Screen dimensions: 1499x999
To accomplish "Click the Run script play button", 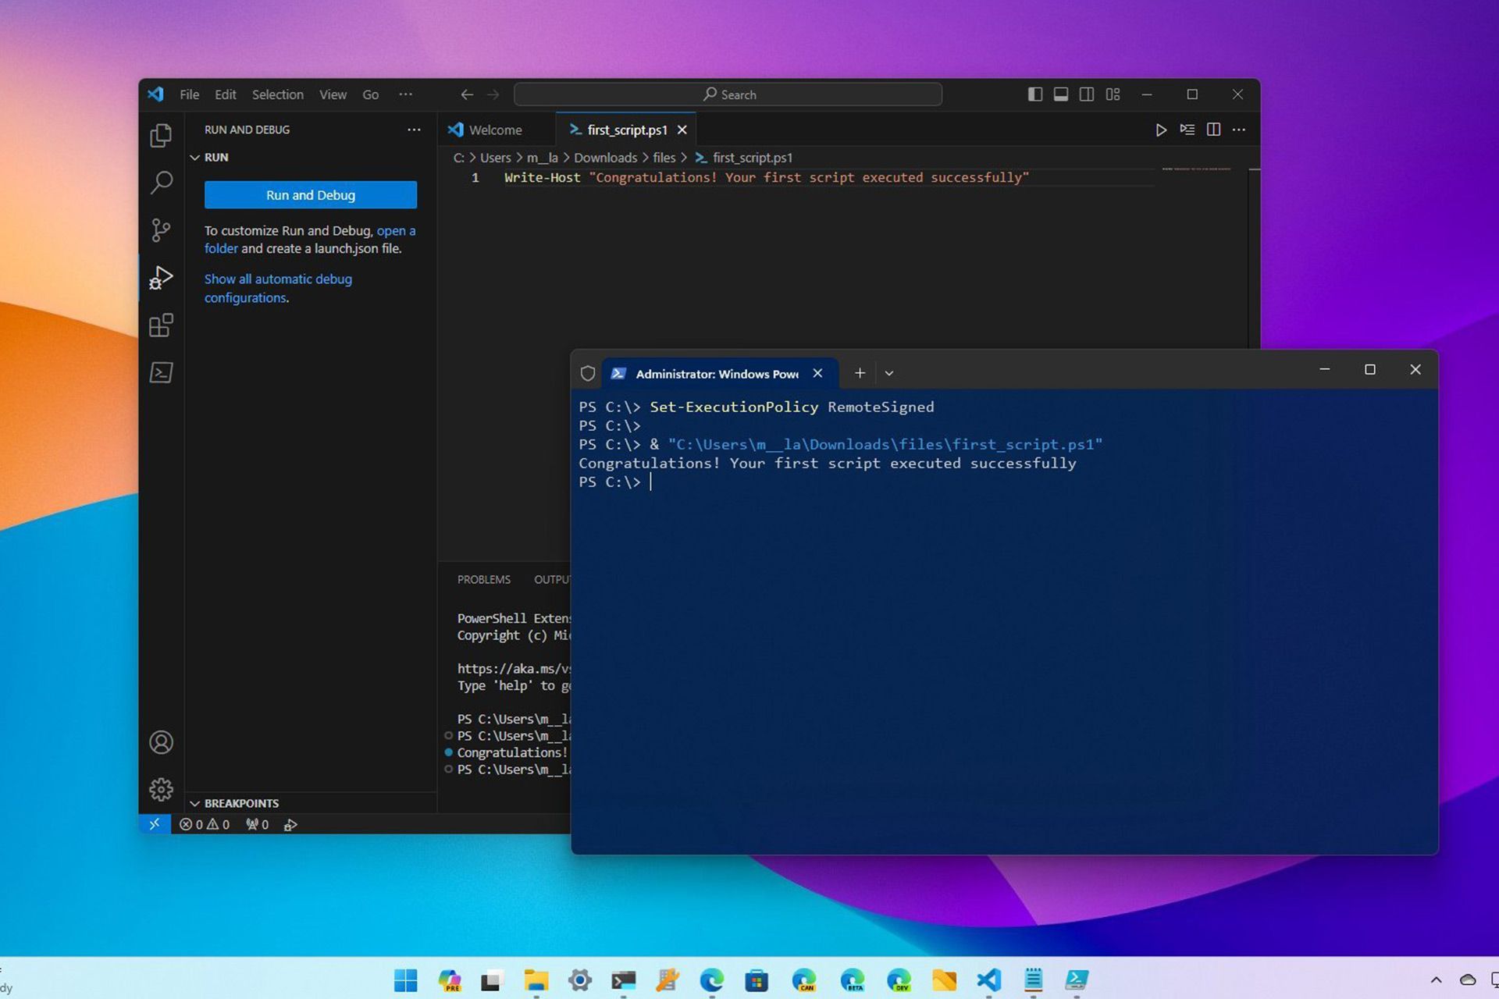I will [1159, 130].
